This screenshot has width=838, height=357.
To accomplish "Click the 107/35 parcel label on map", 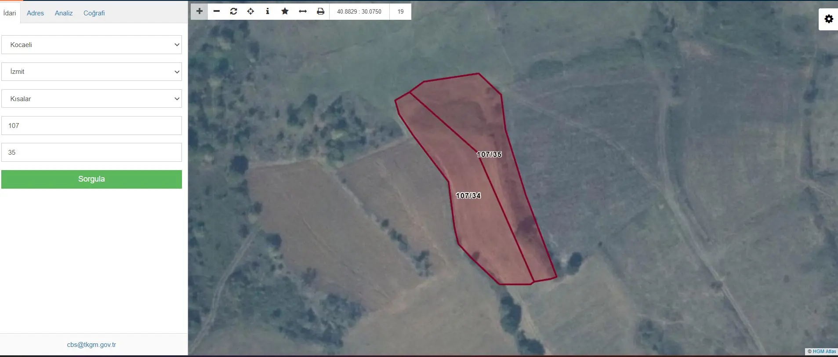I will point(489,154).
